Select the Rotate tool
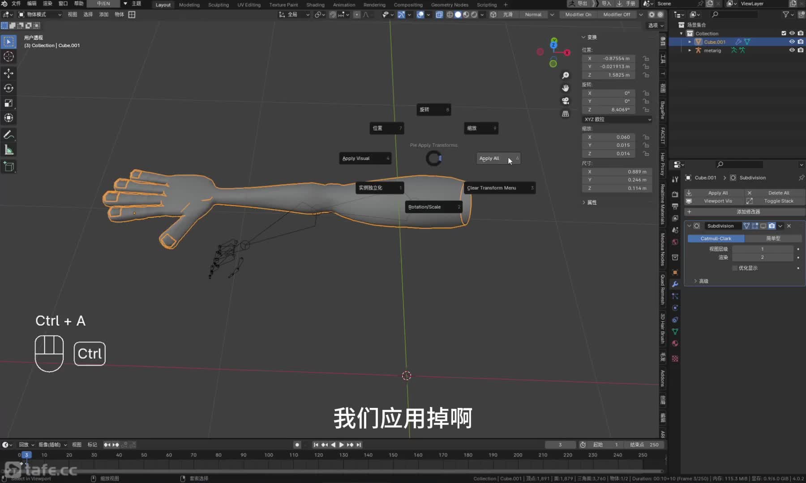806x483 pixels. click(9, 88)
